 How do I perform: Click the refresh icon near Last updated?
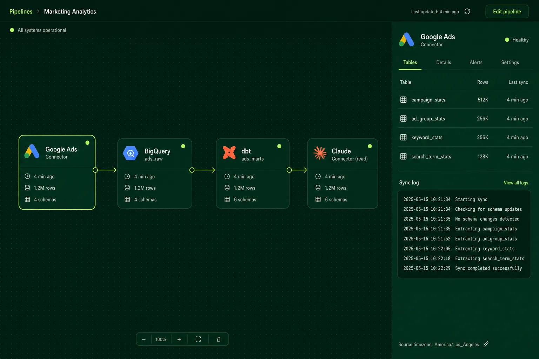pyautogui.click(x=467, y=12)
